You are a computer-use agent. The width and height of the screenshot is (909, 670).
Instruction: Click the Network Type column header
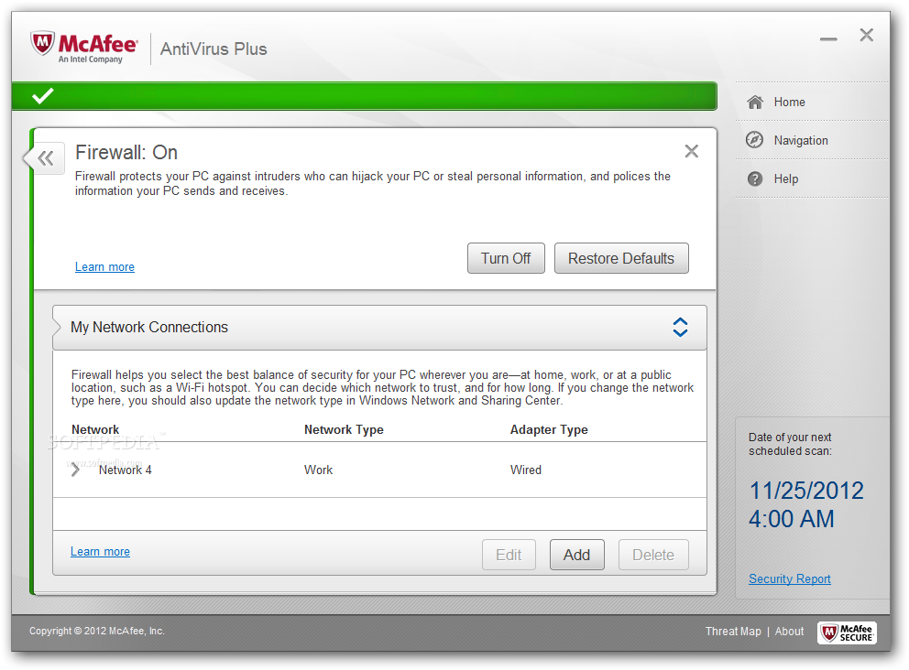click(x=344, y=429)
